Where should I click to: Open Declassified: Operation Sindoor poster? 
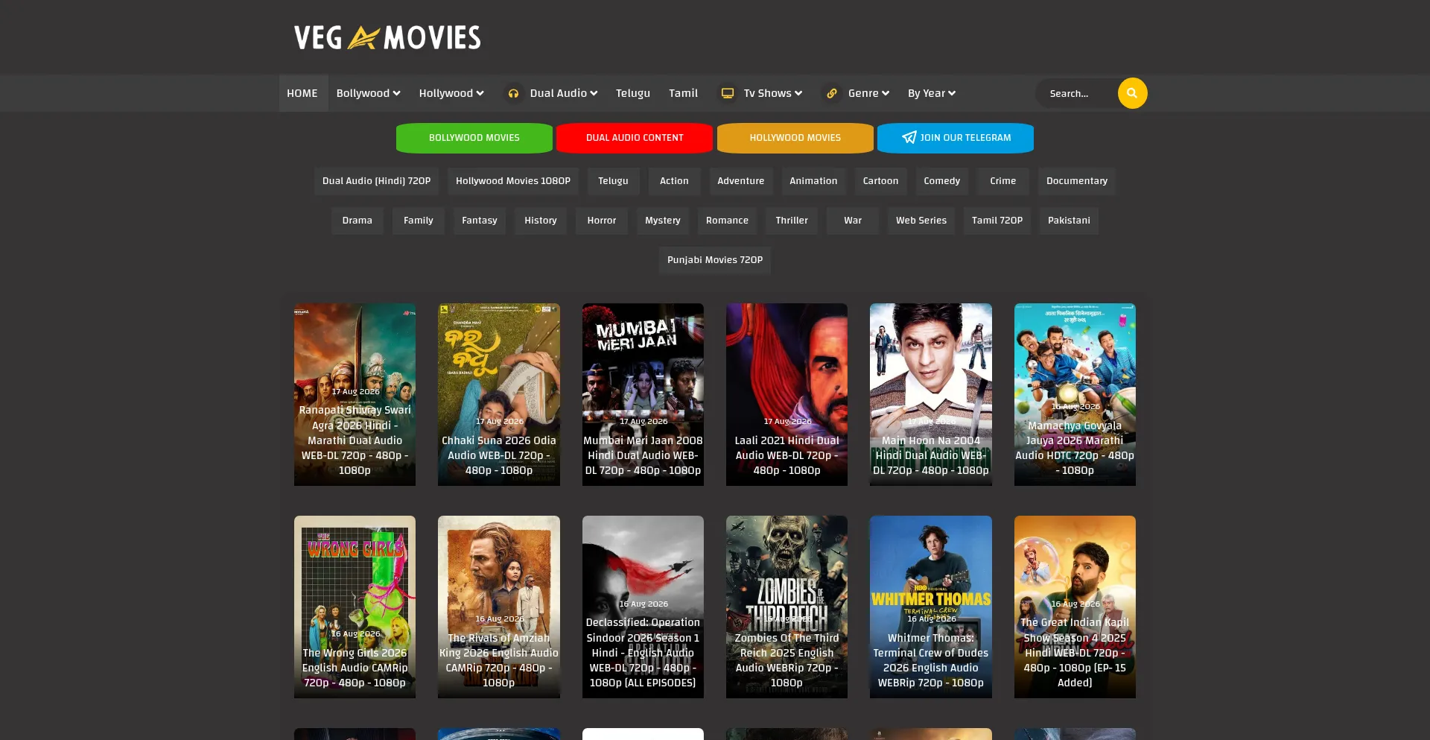pos(643,607)
